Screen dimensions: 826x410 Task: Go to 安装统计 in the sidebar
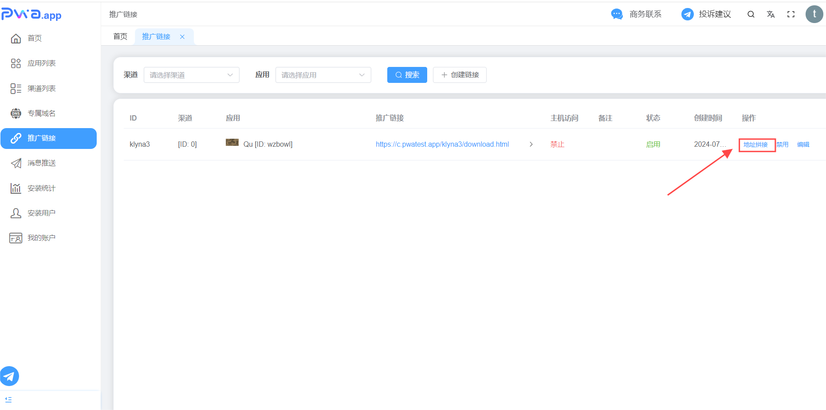tap(41, 188)
